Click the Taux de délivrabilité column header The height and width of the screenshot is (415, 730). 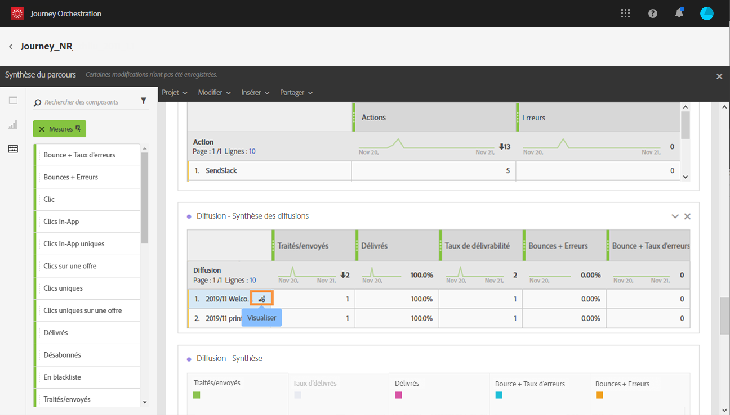[x=480, y=246]
